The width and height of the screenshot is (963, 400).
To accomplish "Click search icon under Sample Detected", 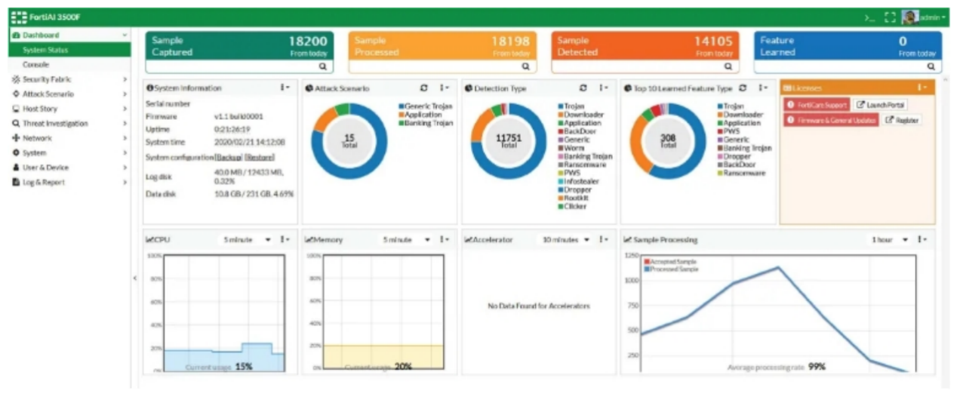I will [x=728, y=66].
